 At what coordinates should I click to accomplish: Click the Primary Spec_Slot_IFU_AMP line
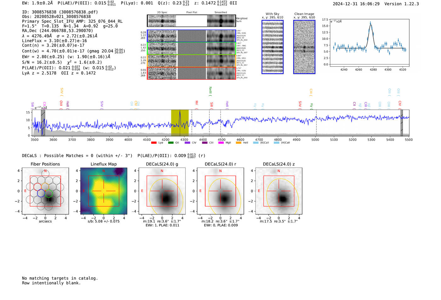tap(72, 21)
